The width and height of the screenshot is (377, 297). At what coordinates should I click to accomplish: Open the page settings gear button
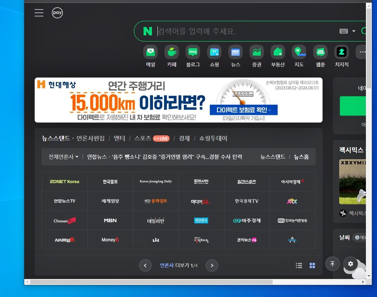[351, 264]
